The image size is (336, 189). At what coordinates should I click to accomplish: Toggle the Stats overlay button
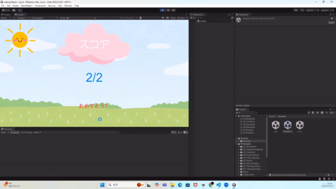173,18
